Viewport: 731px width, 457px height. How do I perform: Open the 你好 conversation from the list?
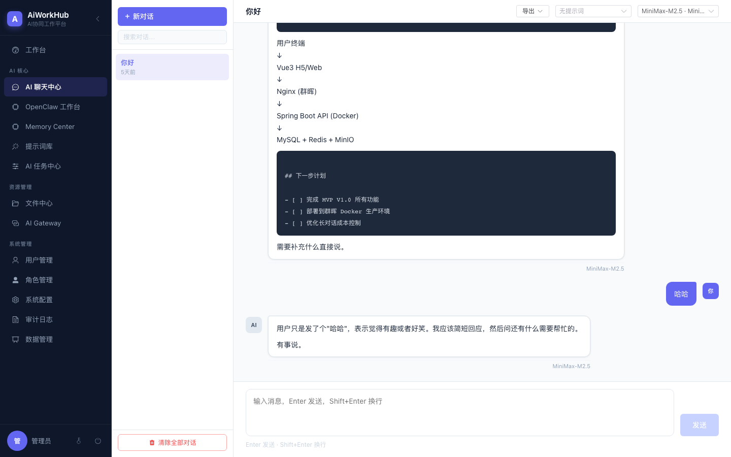172,67
